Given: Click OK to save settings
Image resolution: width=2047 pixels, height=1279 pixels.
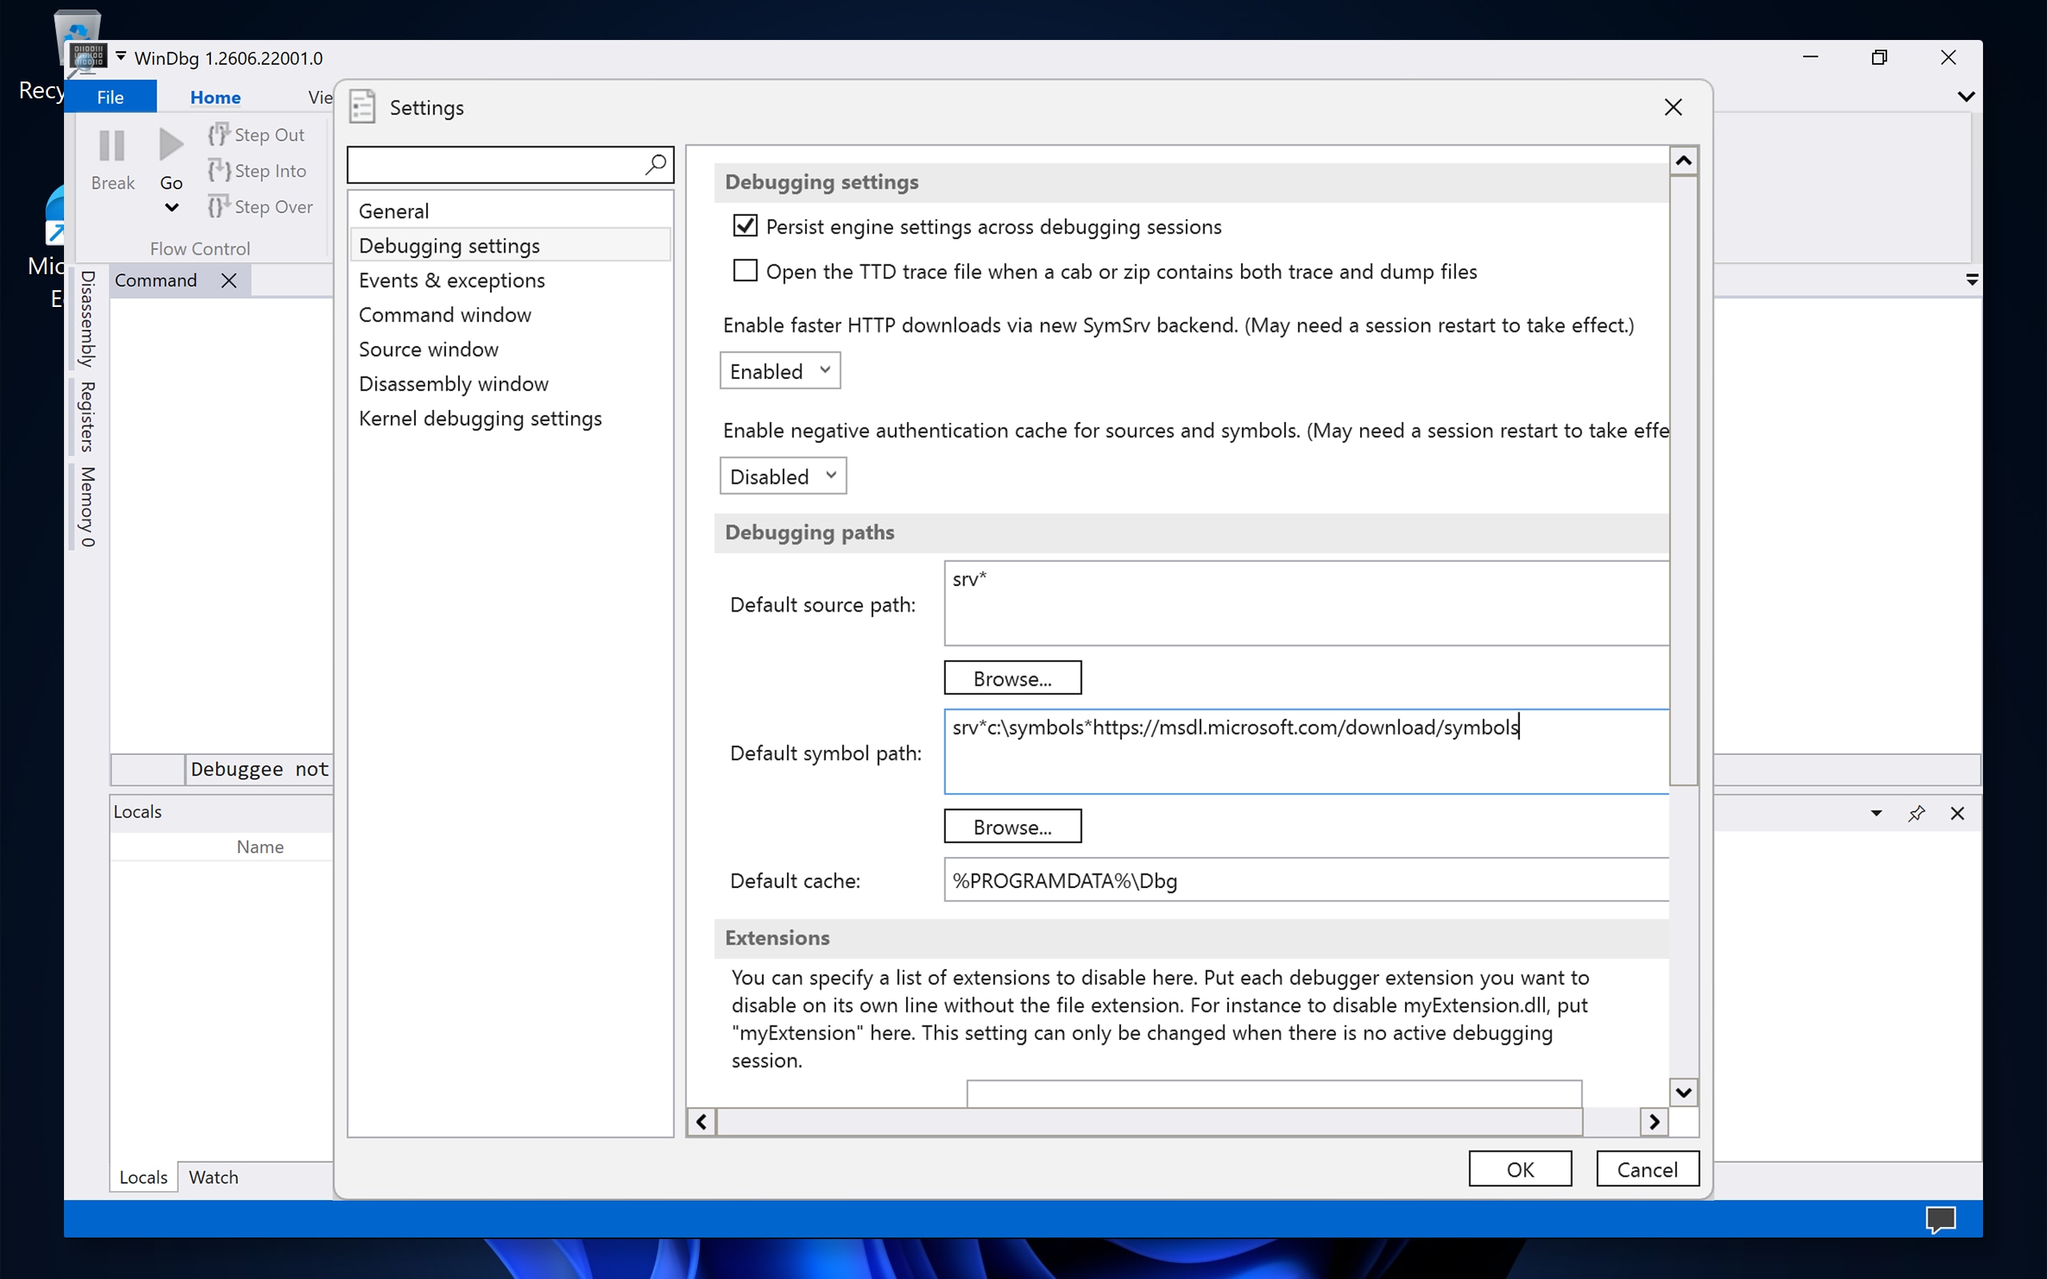Looking at the screenshot, I should pyautogui.click(x=1520, y=1168).
